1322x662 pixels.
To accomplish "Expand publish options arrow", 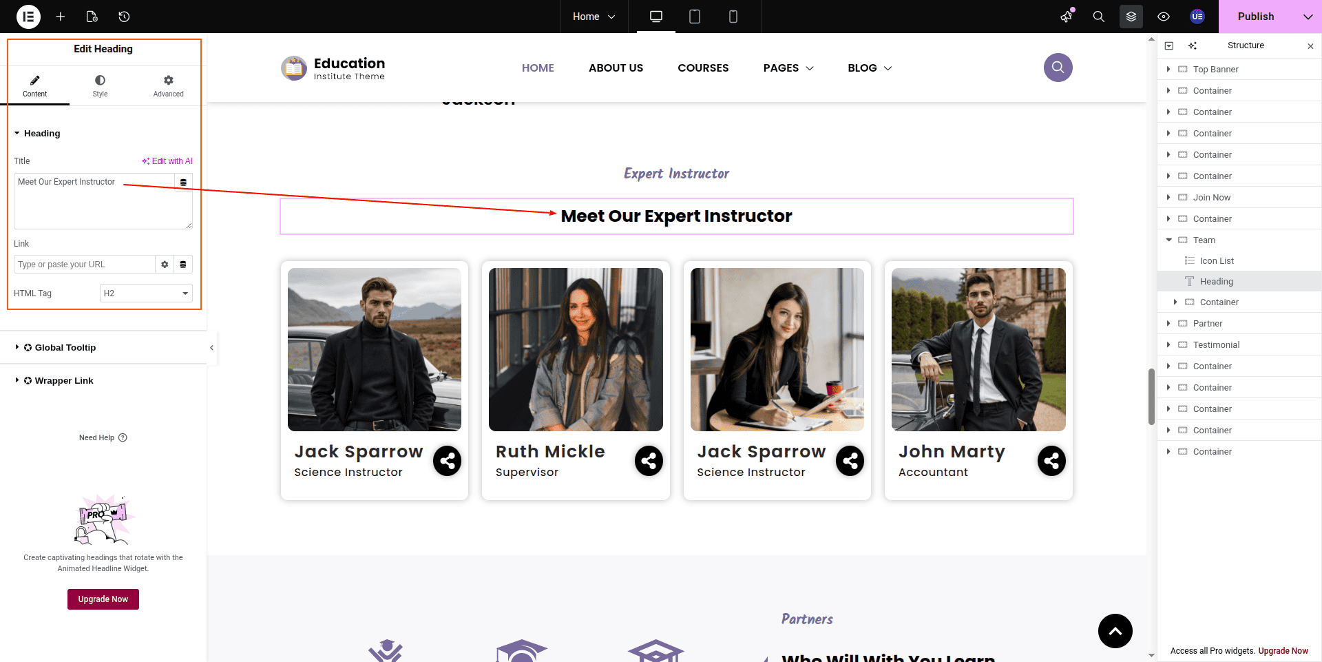I will point(1308,17).
